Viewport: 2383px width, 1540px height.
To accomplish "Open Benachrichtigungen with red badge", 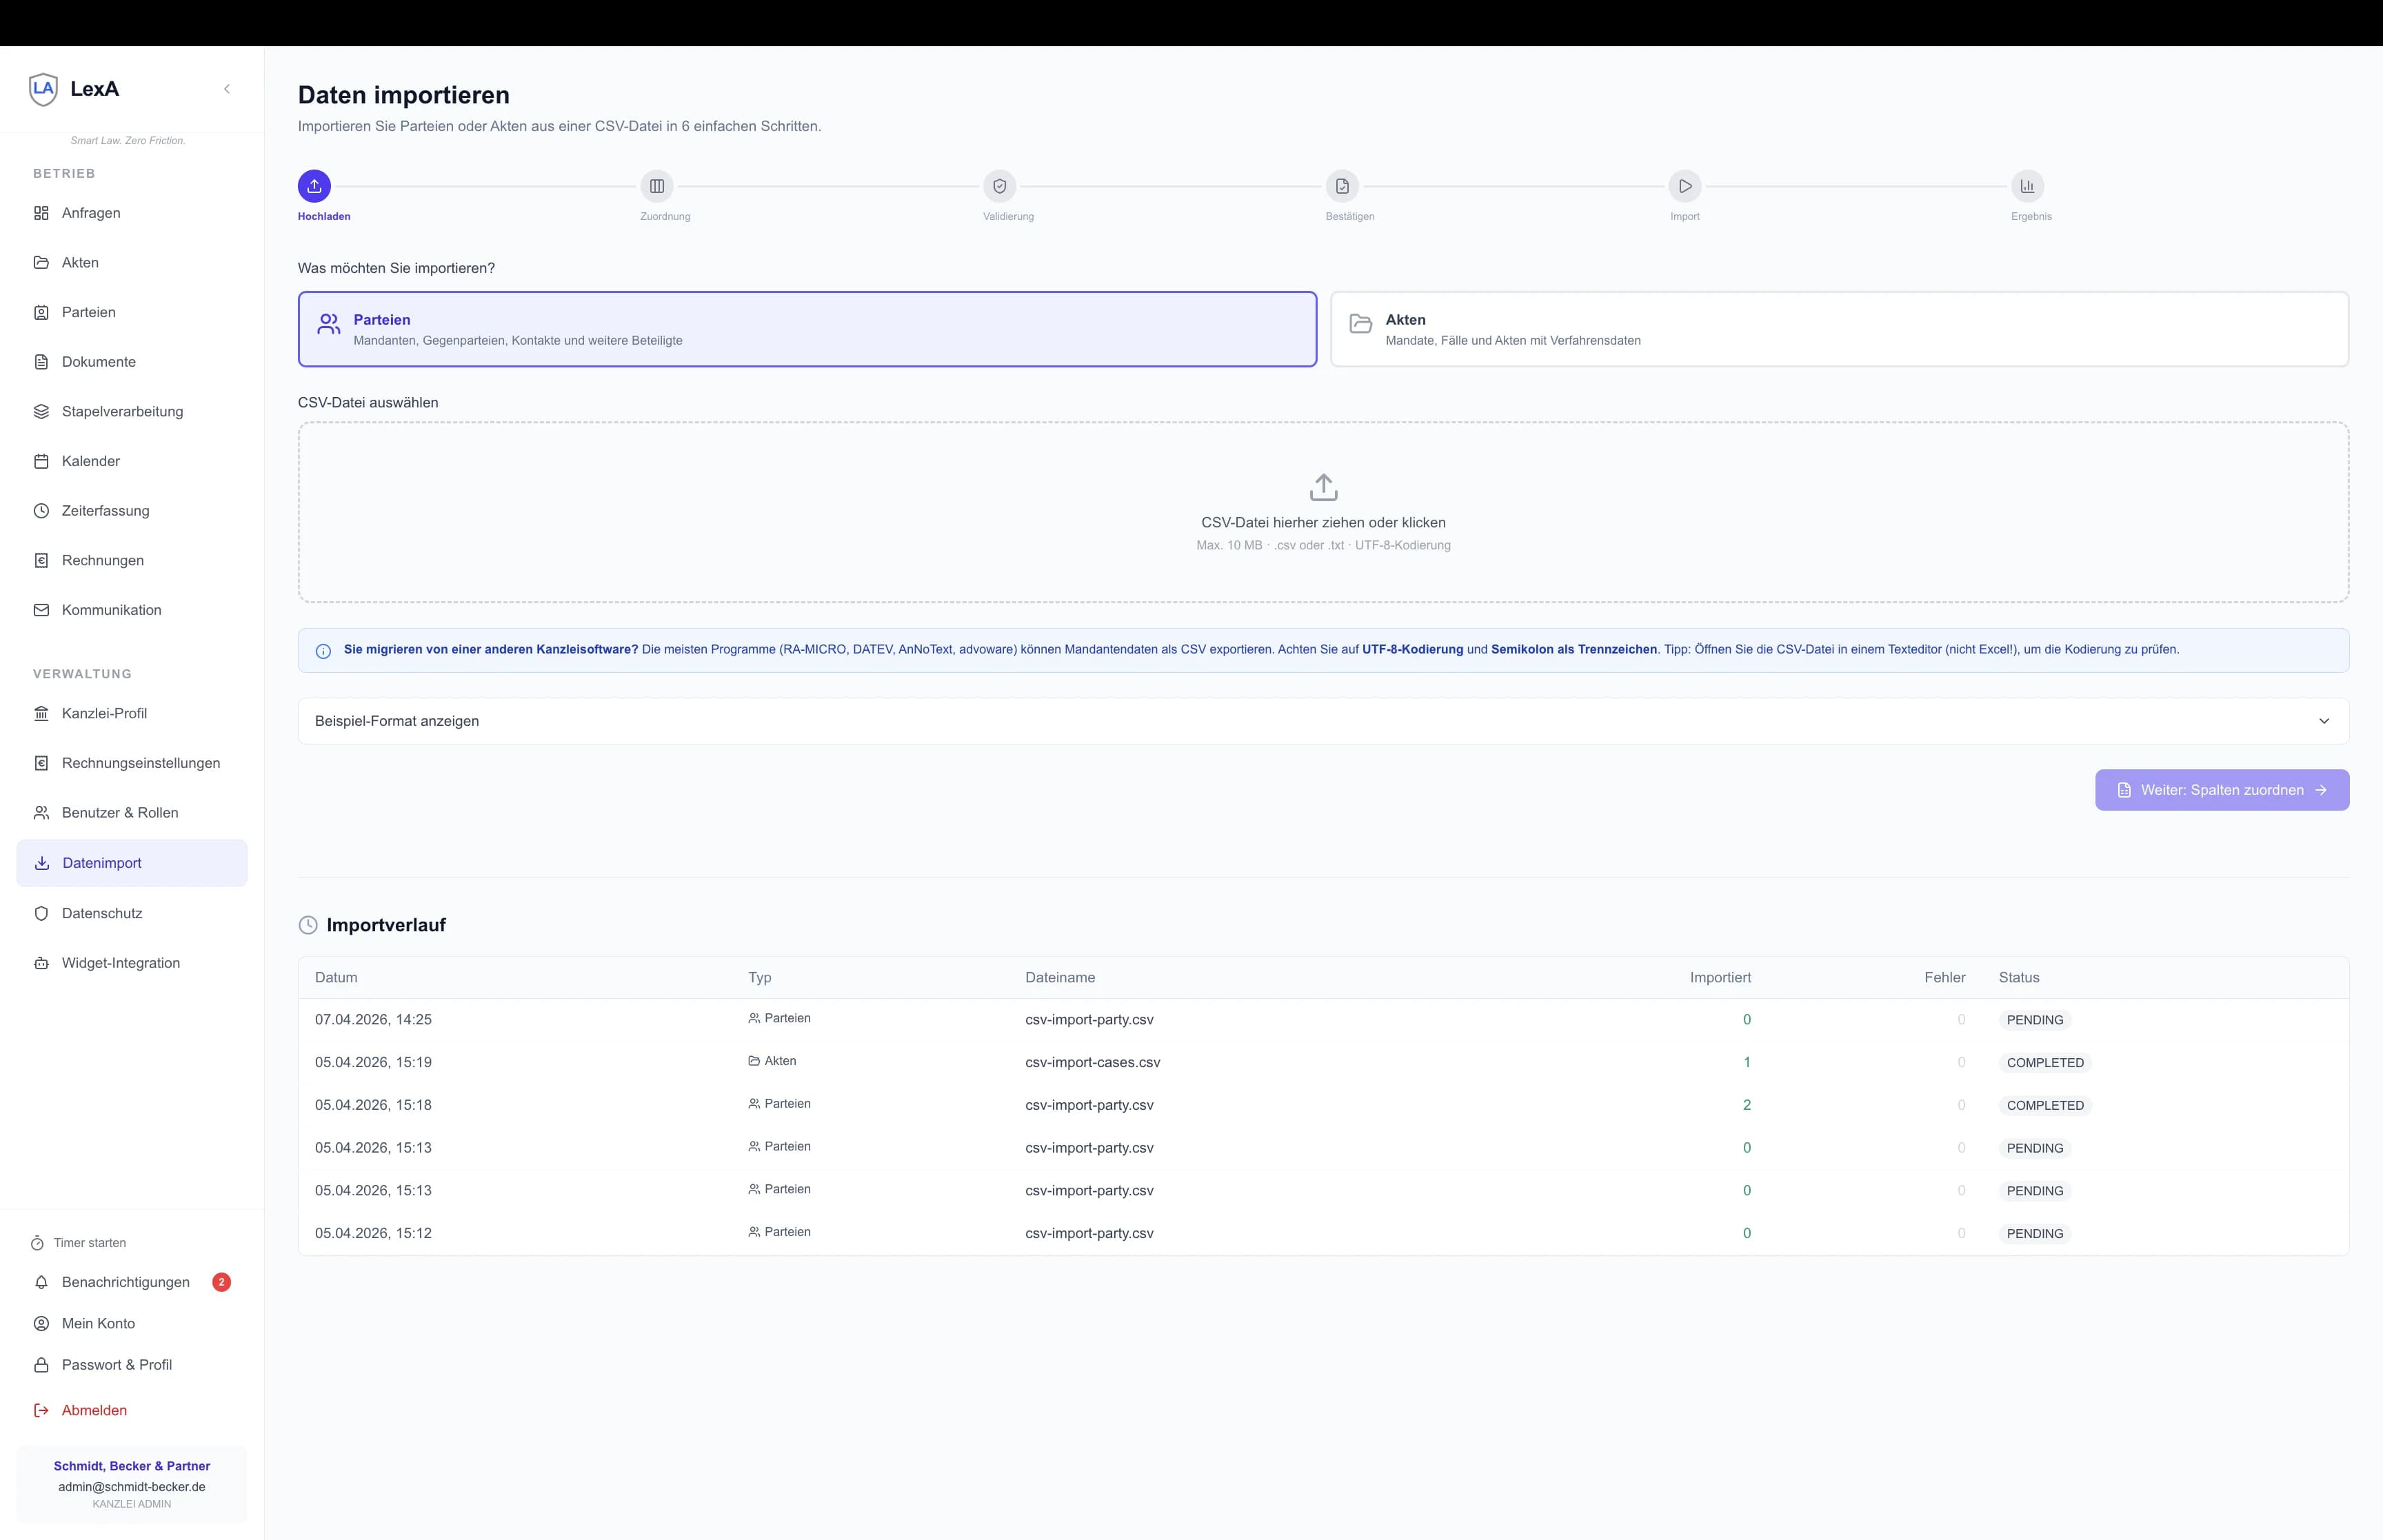I will click(126, 1282).
